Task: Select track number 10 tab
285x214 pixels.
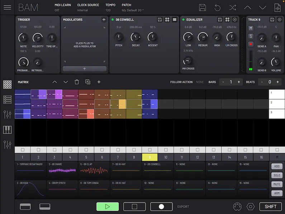Action: pyautogui.click(x=166, y=157)
